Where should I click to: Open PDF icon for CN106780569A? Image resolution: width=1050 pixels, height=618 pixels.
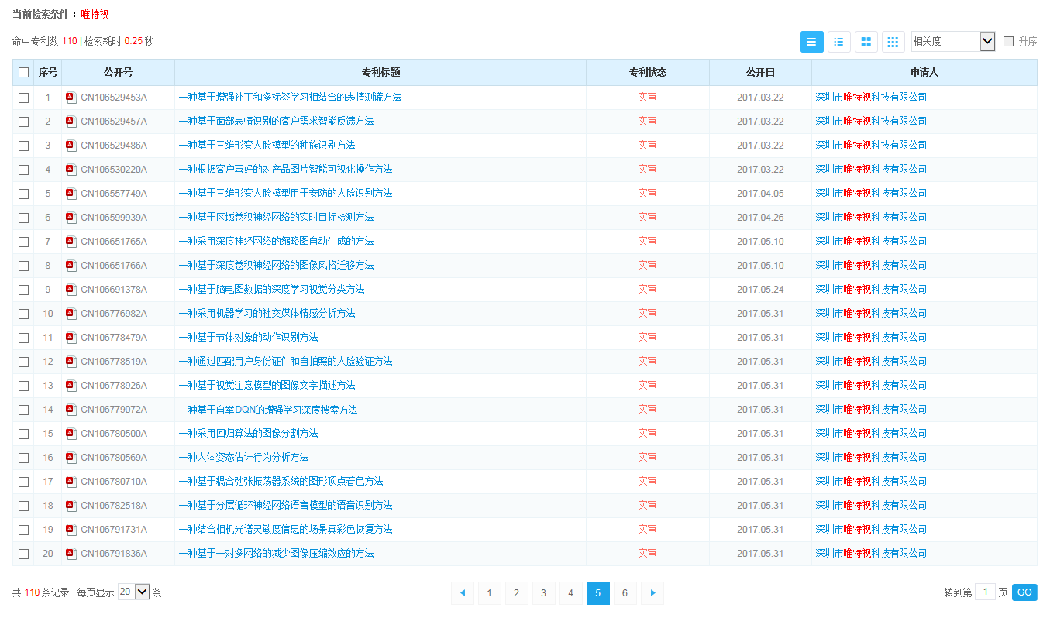point(71,458)
